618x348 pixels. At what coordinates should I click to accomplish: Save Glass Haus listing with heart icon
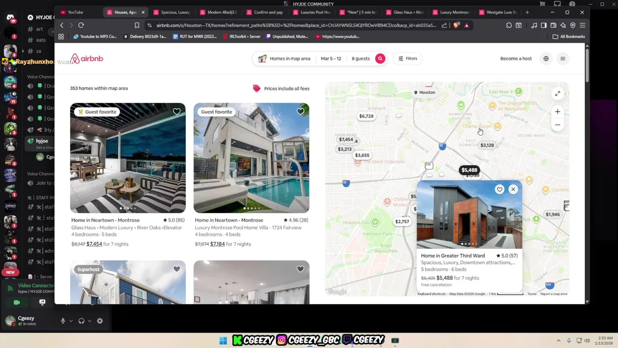coord(177,112)
